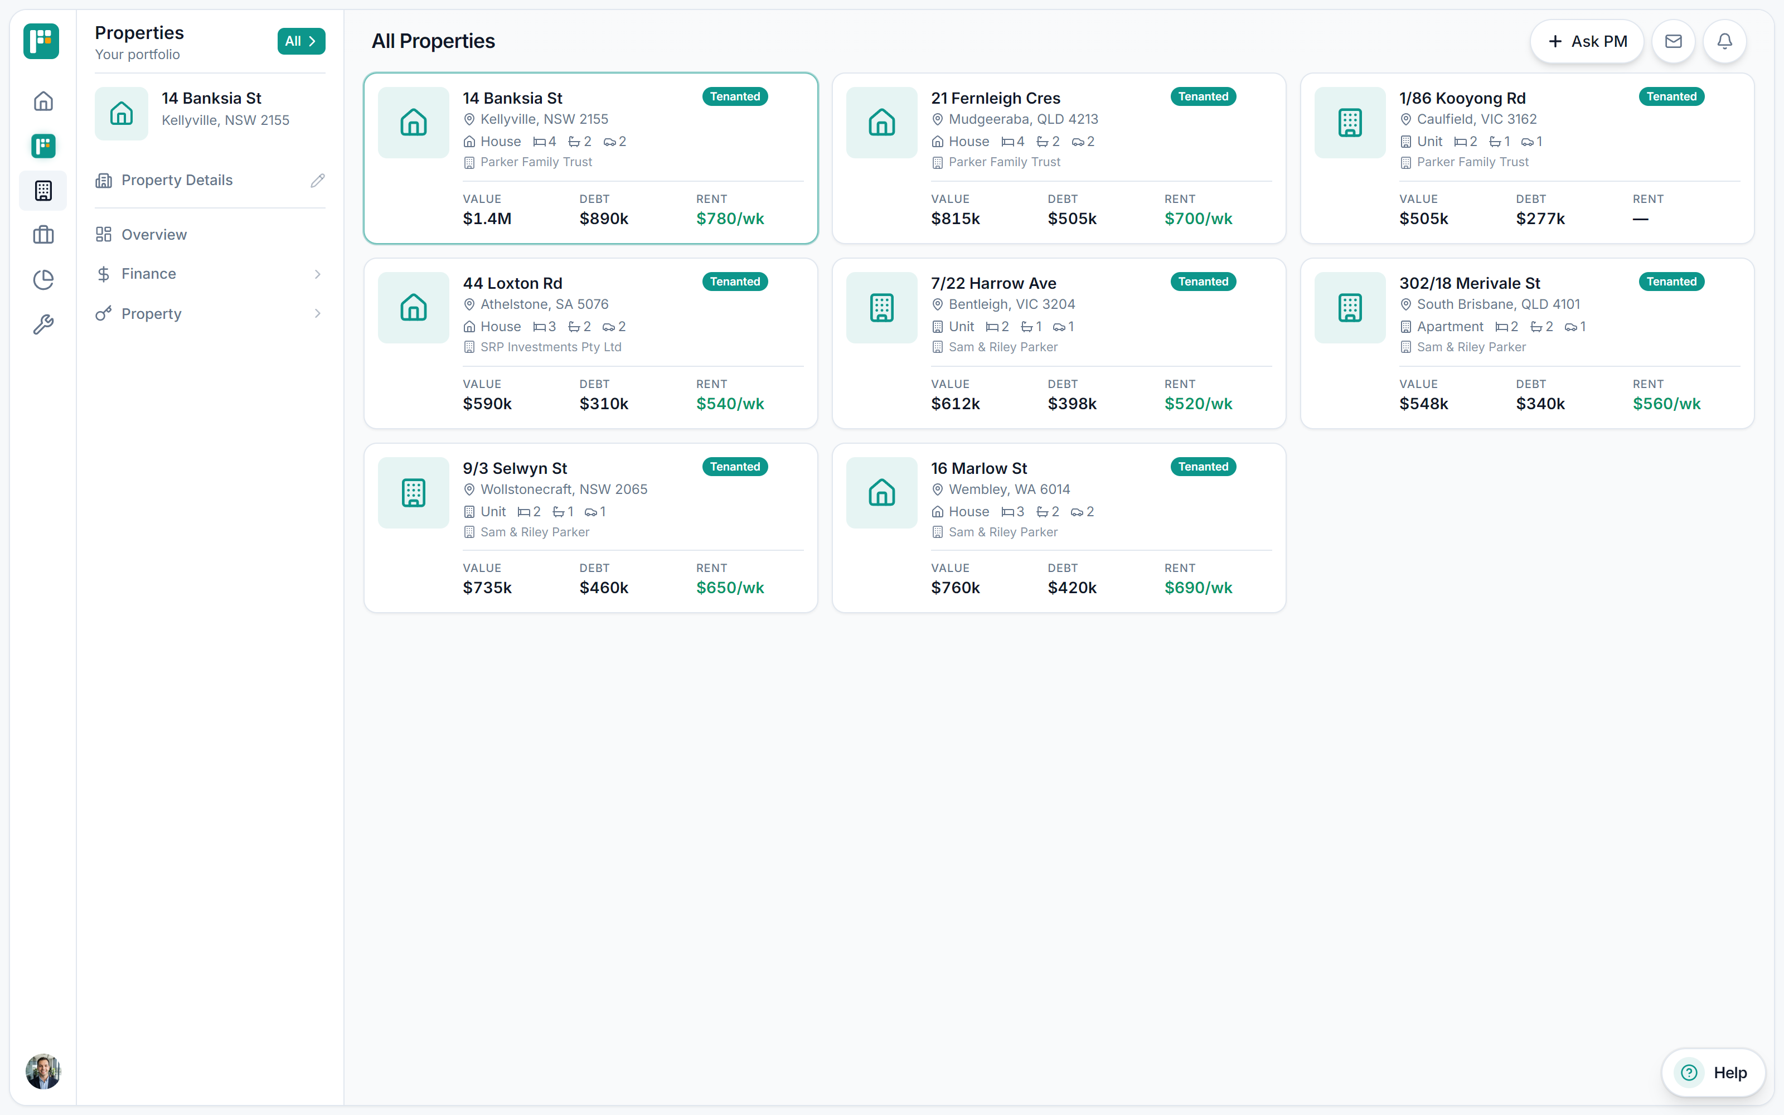Select 14 Banksia St in sidebar header
Screen dimensions: 1784x1115
click(212, 98)
